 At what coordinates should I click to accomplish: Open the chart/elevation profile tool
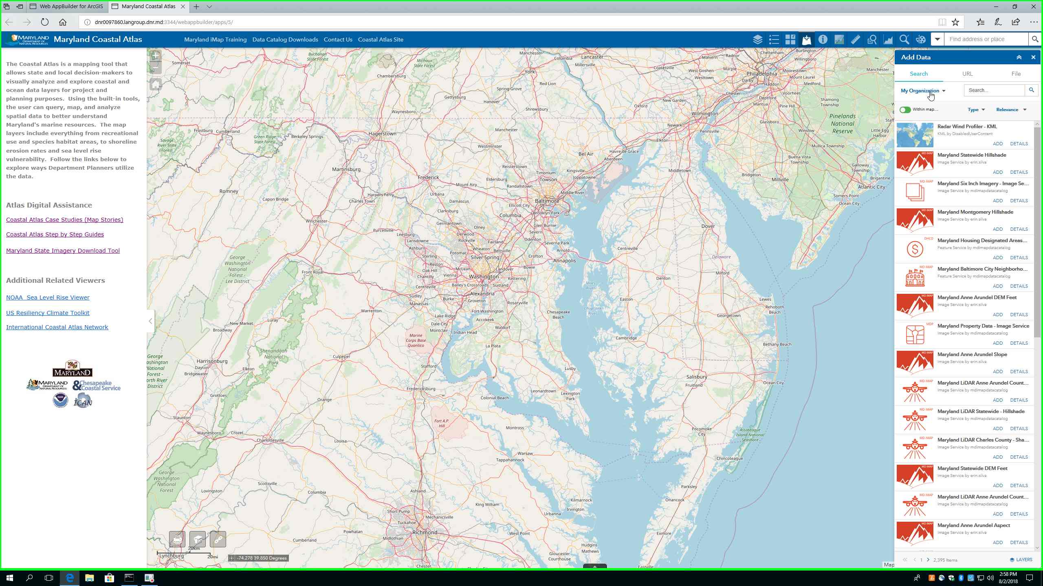click(887, 39)
